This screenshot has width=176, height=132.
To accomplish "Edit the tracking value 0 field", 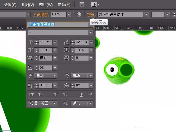I will click(x=82, y=58).
